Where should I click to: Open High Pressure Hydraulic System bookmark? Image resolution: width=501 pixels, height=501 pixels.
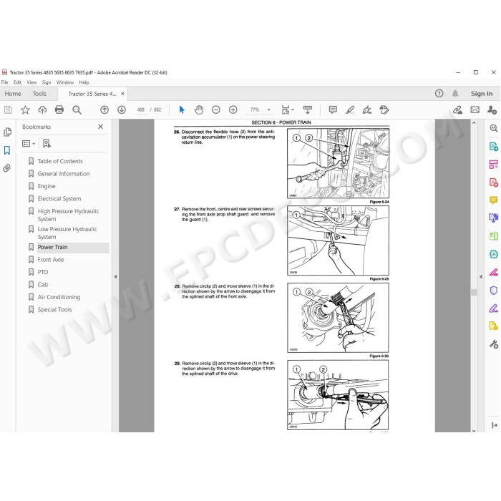[x=69, y=215]
